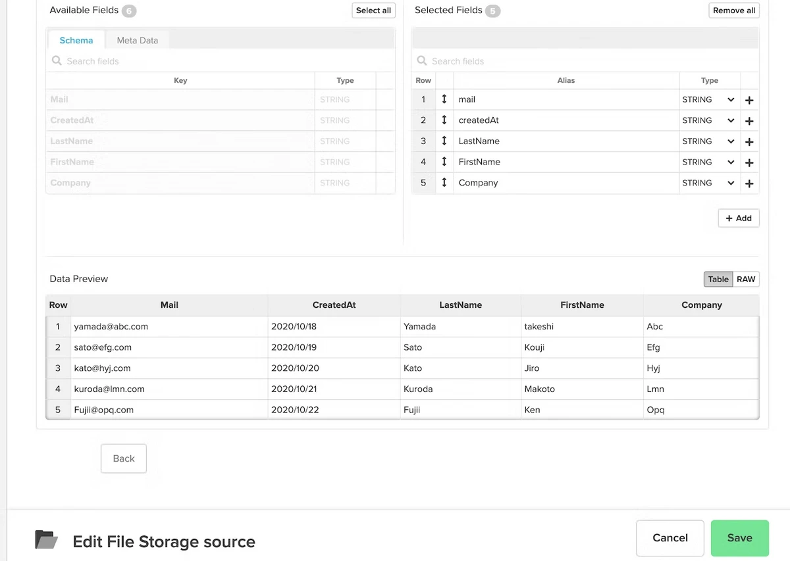Click the folder icon beside Edit File Storage source

(x=46, y=539)
